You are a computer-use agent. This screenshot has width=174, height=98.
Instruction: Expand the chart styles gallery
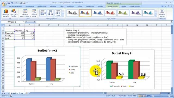coord(156,16)
